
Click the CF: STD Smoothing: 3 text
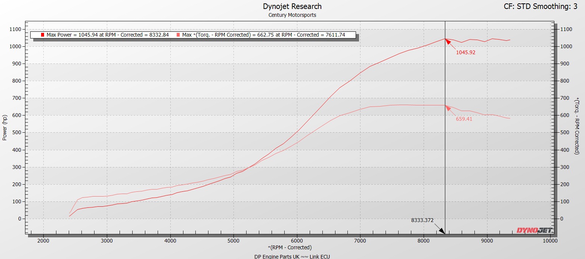point(545,6)
